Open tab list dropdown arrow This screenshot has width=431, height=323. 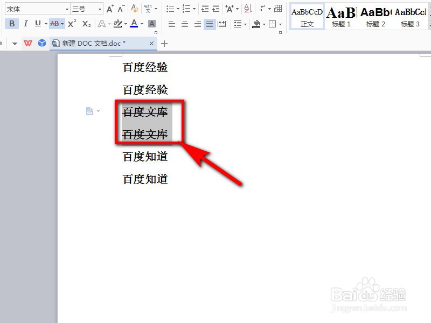(x=15, y=44)
